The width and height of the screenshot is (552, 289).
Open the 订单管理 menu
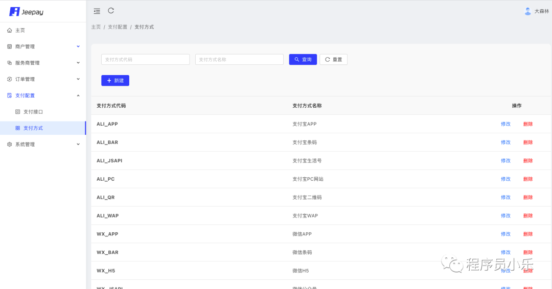[43, 79]
